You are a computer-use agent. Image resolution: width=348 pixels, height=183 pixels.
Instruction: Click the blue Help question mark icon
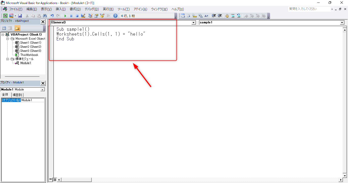115,16
